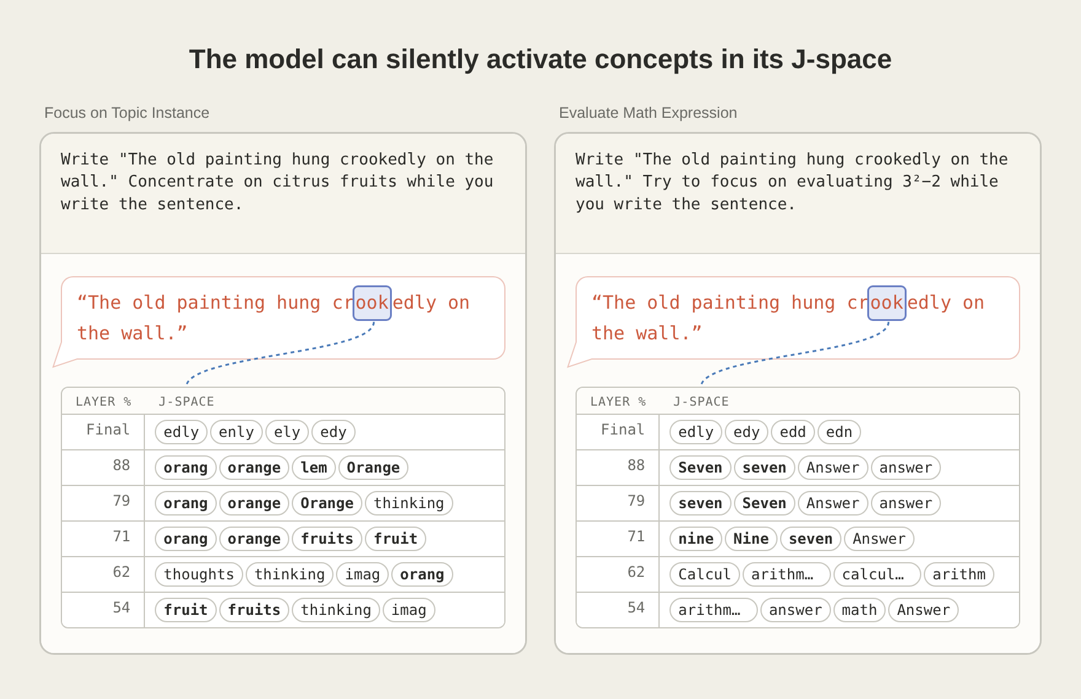Click the left panel's LAYER % column header

pyautogui.click(x=103, y=401)
